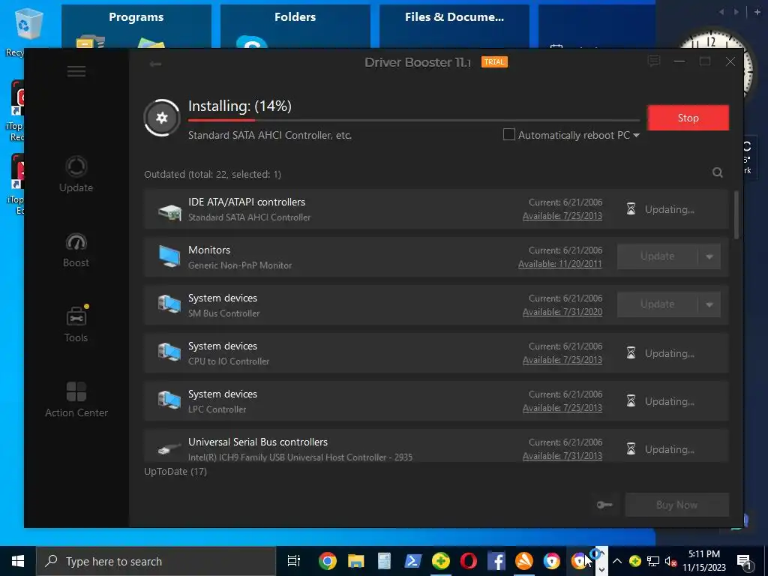Viewport: 768px width, 576px height.
Task: Open the Programs desktop fence tab
Action: (136, 17)
